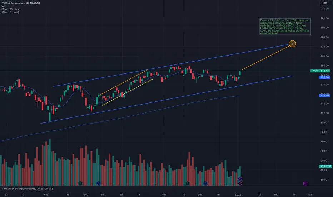
Task: Click the 137.68 SMA price label
Action: [x=324, y=77]
